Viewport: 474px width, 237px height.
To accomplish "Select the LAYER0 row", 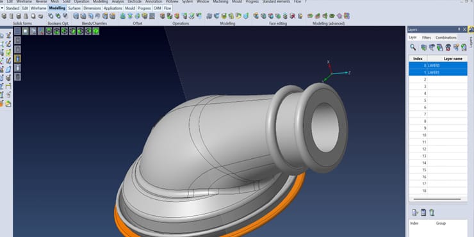I will [438, 65].
